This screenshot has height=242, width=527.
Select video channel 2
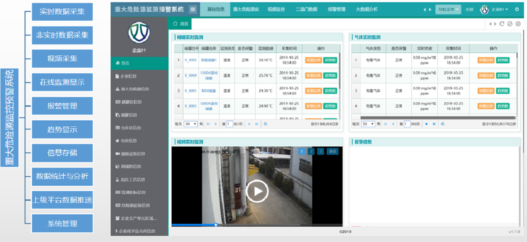click(311, 151)
